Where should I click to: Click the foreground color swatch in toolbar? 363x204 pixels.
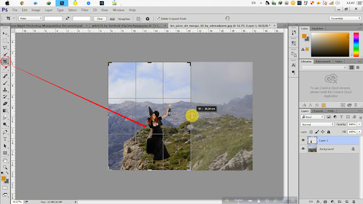(x=3, y=178)
